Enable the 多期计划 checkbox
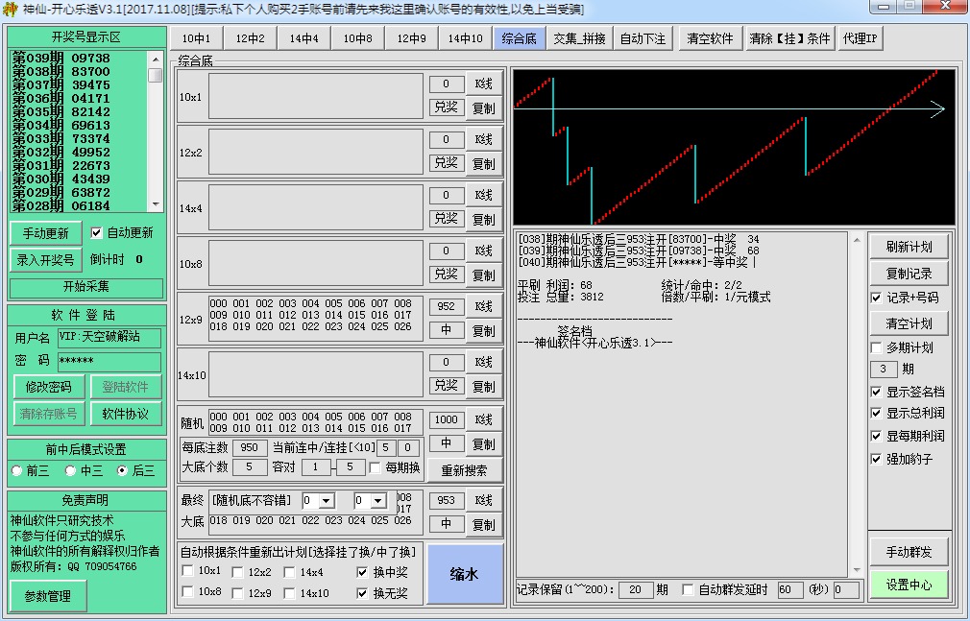 tap(875, 346)
